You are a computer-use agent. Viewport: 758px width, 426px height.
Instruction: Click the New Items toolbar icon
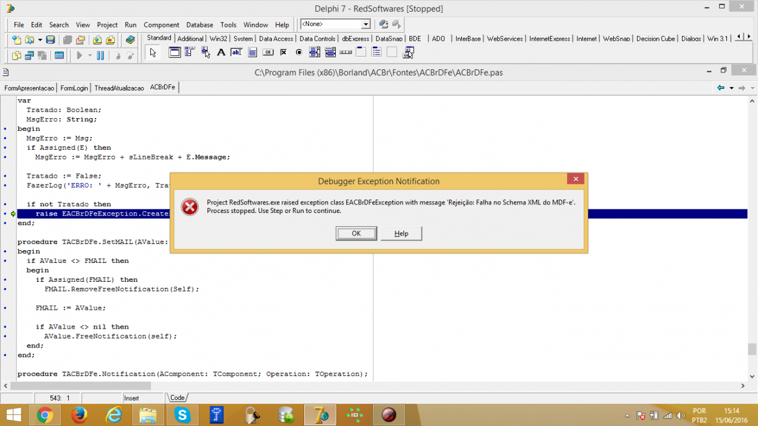tap(16, 40)
